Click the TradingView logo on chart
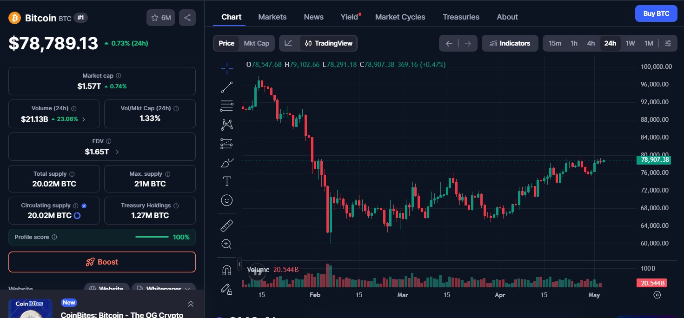The height and width of the screenshot is (318, 684). coord(256,272)
